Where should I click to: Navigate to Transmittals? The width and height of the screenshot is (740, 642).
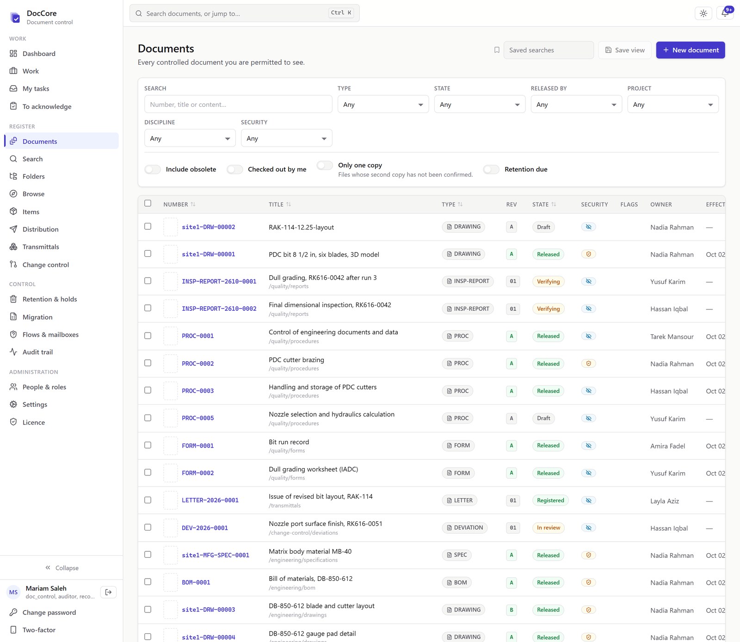61,247
